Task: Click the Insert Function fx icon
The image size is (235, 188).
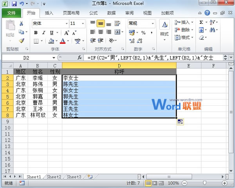Action: tap(80, 57)
